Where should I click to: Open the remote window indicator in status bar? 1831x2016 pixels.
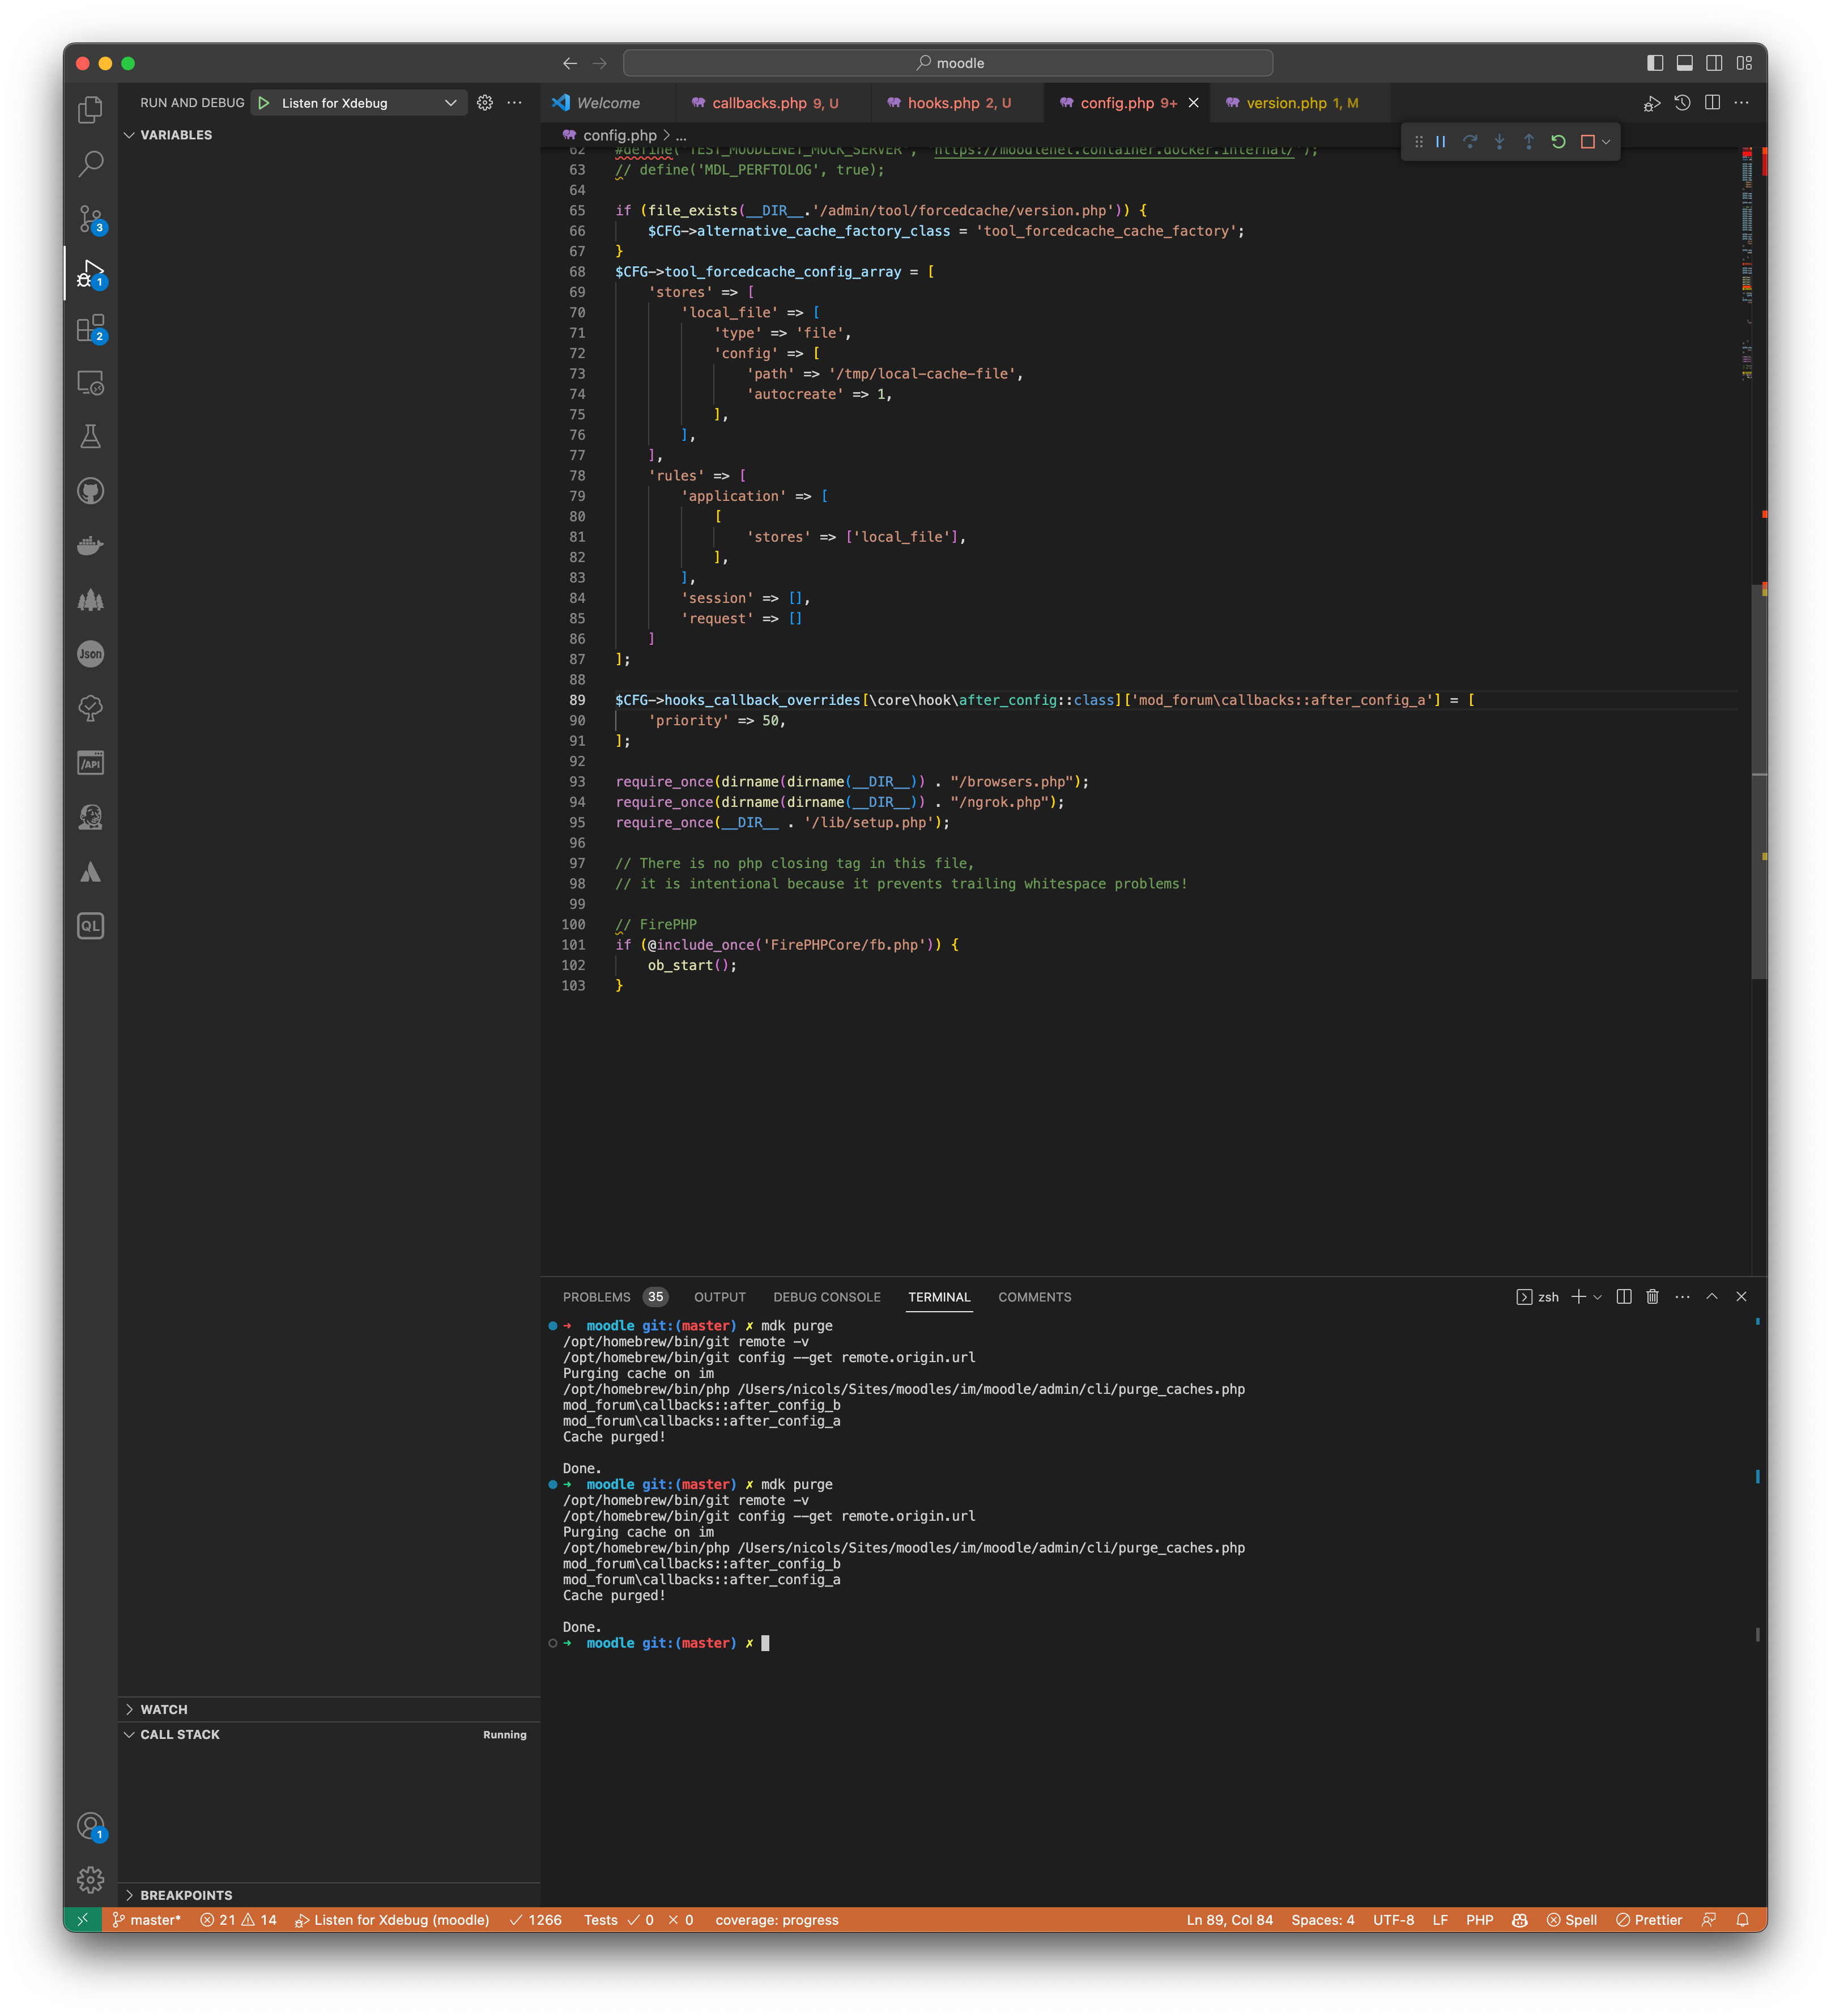(x=83, y=1920)
